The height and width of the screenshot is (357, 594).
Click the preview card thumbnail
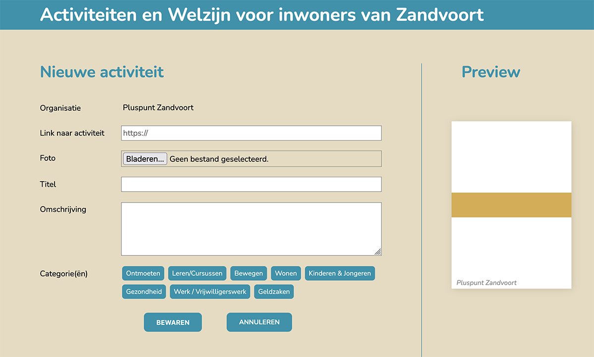point(511,205)
